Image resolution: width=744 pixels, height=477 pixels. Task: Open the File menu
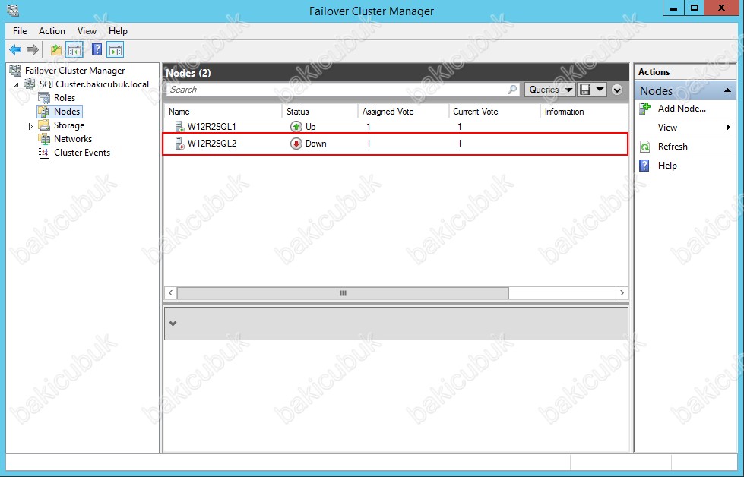(20, 31)
